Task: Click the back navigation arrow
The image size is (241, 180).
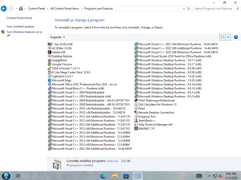Action: 4,9
